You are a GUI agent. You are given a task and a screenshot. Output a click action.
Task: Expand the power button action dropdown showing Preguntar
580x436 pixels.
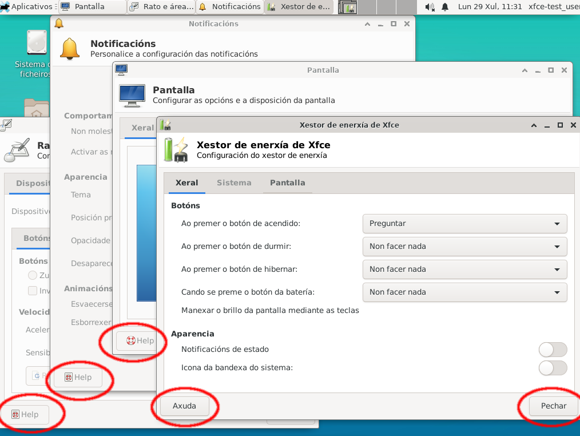pos(464,223)
